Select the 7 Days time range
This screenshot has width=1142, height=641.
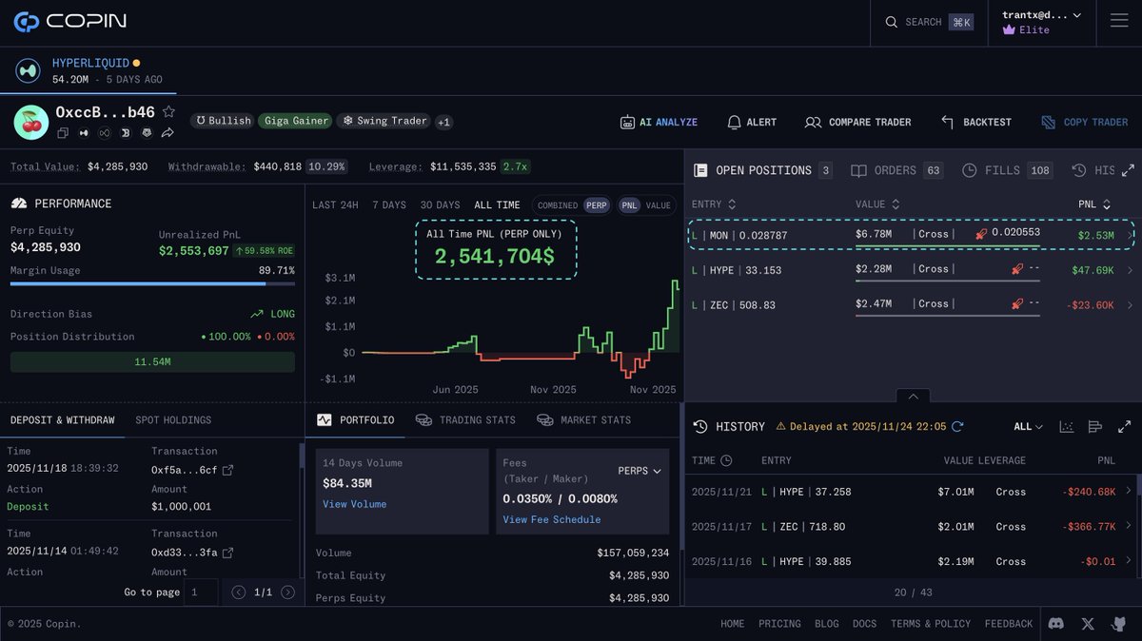(x=388, y=204)
